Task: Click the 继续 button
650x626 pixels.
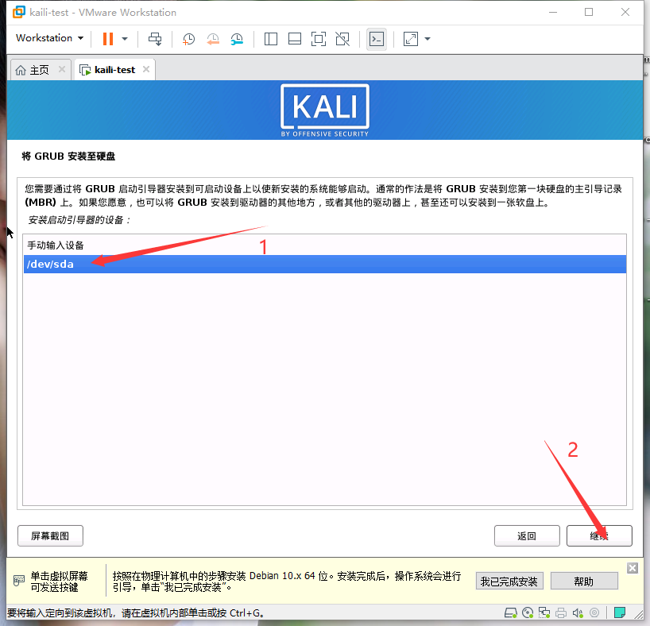Action: 598,535
